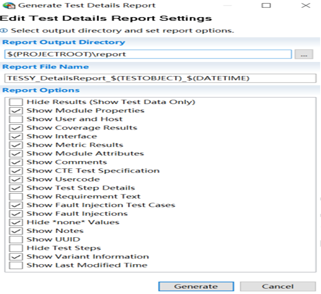Screen dimensions: 321x294
Task: Uncheck Show Module Attributes
Action: tap(16, 154)
